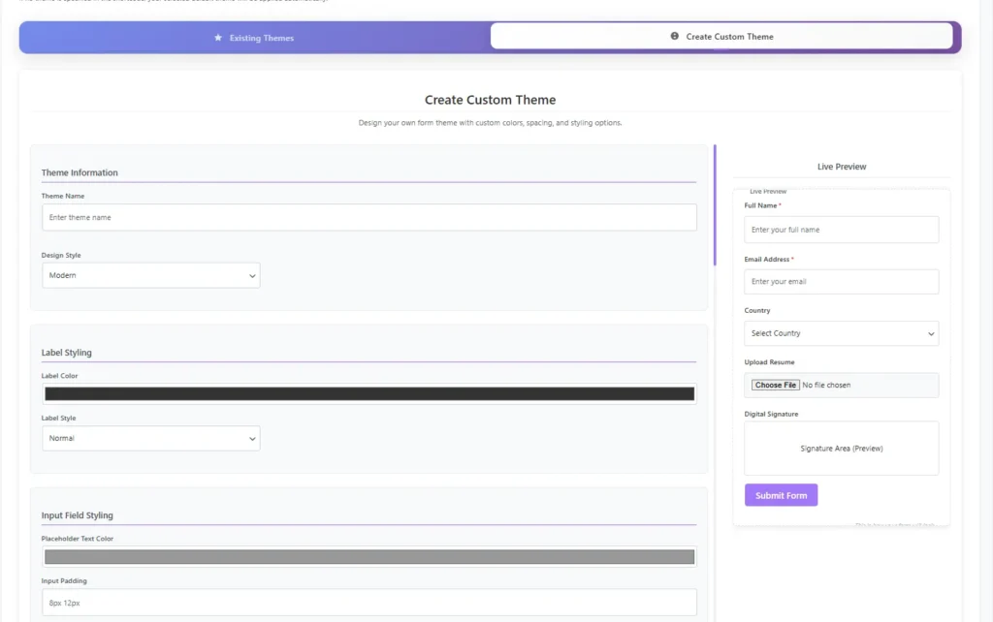Image resolution: width=993 pixels, height=622 pixels.
Task: Click the Country select chevron in live preview
Action: click(x=932, y=332)
